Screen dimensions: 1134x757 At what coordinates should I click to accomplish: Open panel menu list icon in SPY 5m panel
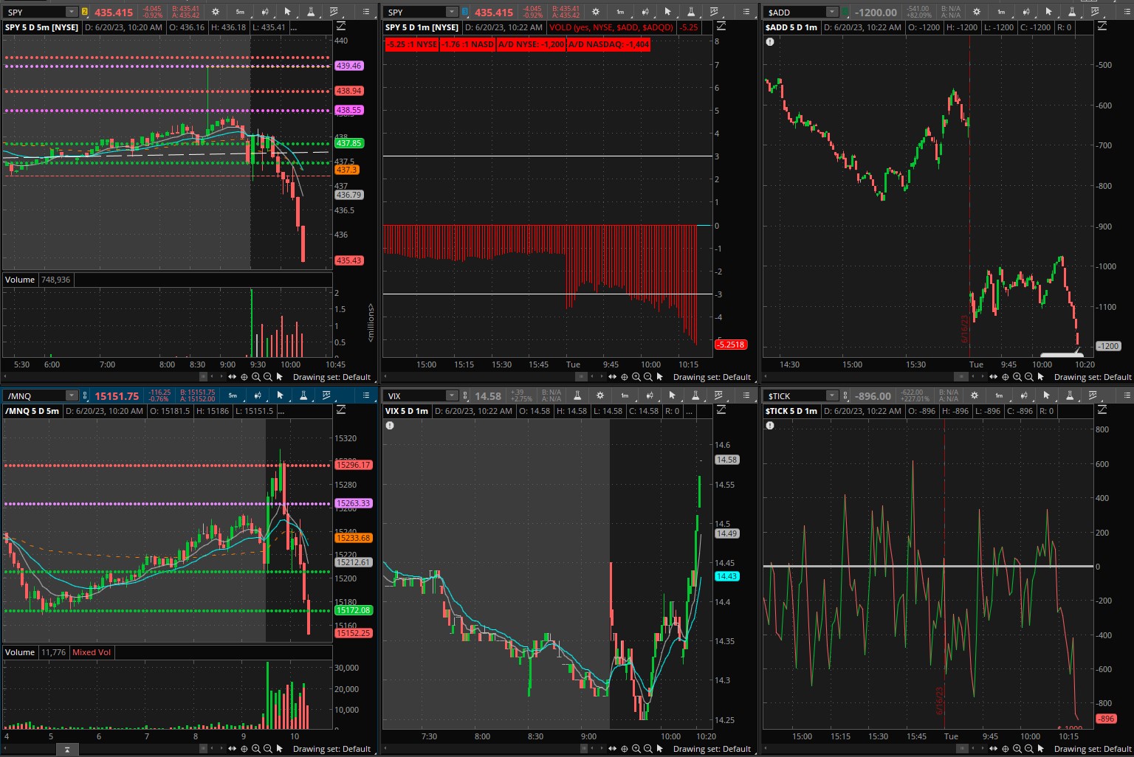(x=366, y=12)
